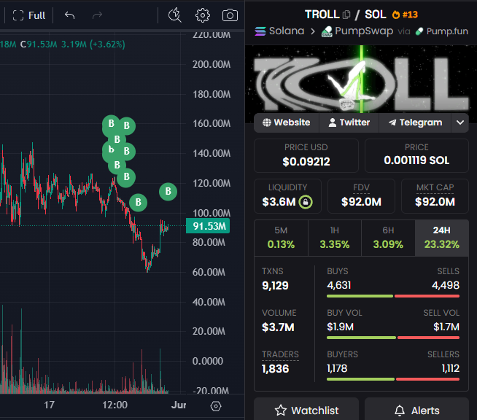Click the buys versus sells ratio bar
The width and height of the screenshot is (477, 420).
point(393,296)
